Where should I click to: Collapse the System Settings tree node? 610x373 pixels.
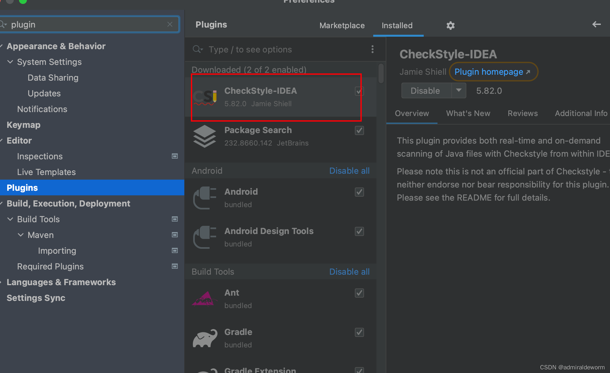coord(10,62)
